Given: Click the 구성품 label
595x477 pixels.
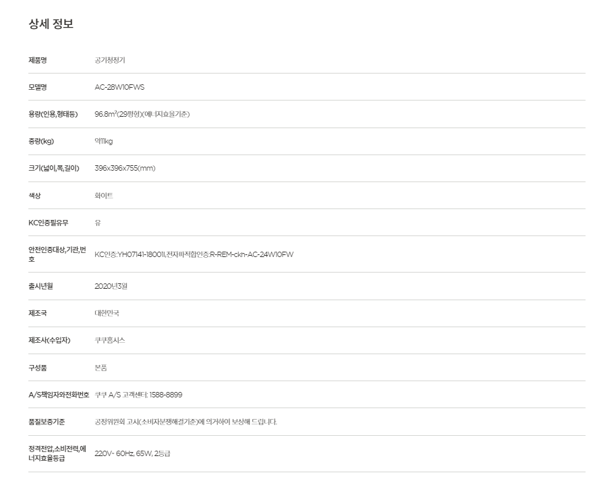Looking at the screenshot, I should [38, 368].
